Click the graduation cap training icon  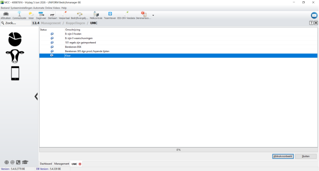(x=25, y=162)
